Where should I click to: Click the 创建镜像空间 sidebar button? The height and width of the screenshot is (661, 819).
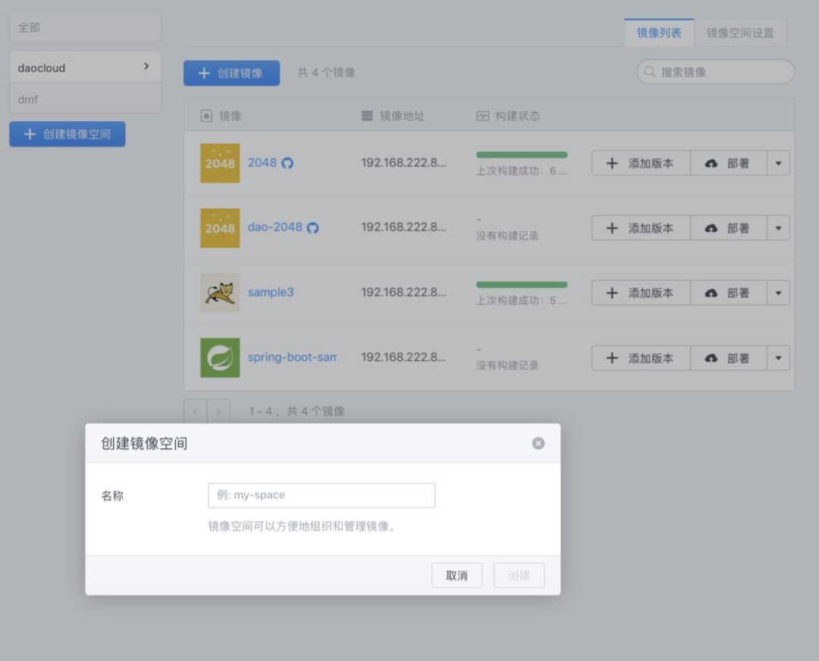click(67, 134)
